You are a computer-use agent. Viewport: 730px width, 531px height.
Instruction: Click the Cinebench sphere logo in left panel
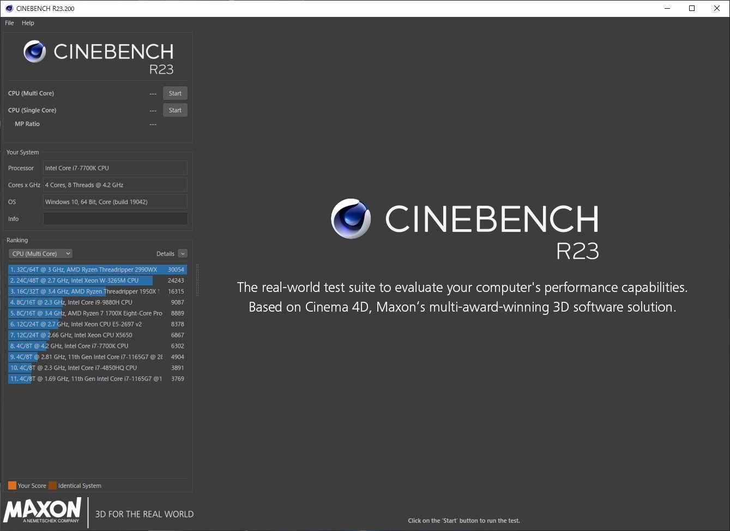click(x=34, y=51)
